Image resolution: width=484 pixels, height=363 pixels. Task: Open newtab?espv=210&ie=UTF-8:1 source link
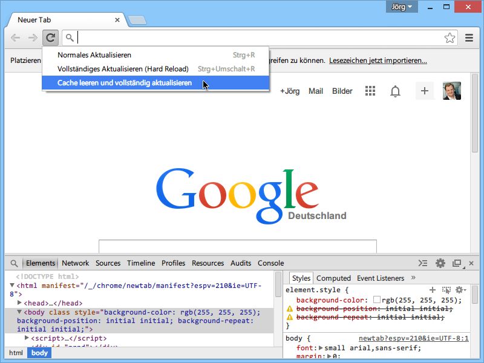[414, 338]
